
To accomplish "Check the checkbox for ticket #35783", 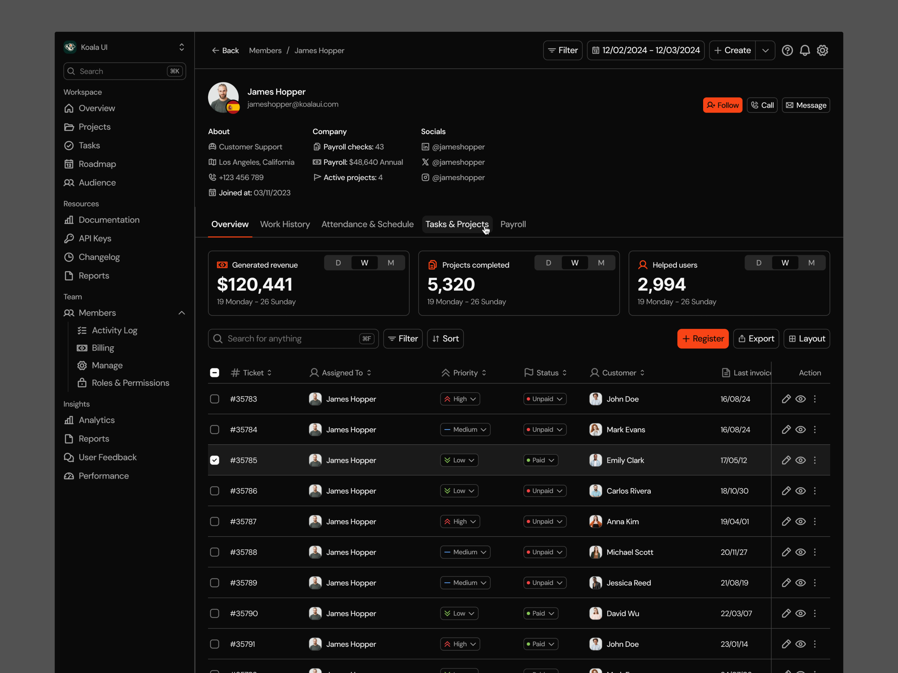I will [x=214, y=399].
